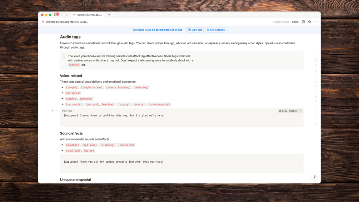Click the [gunshot] bullet tag
359x202 pixels.
point(73,145)
